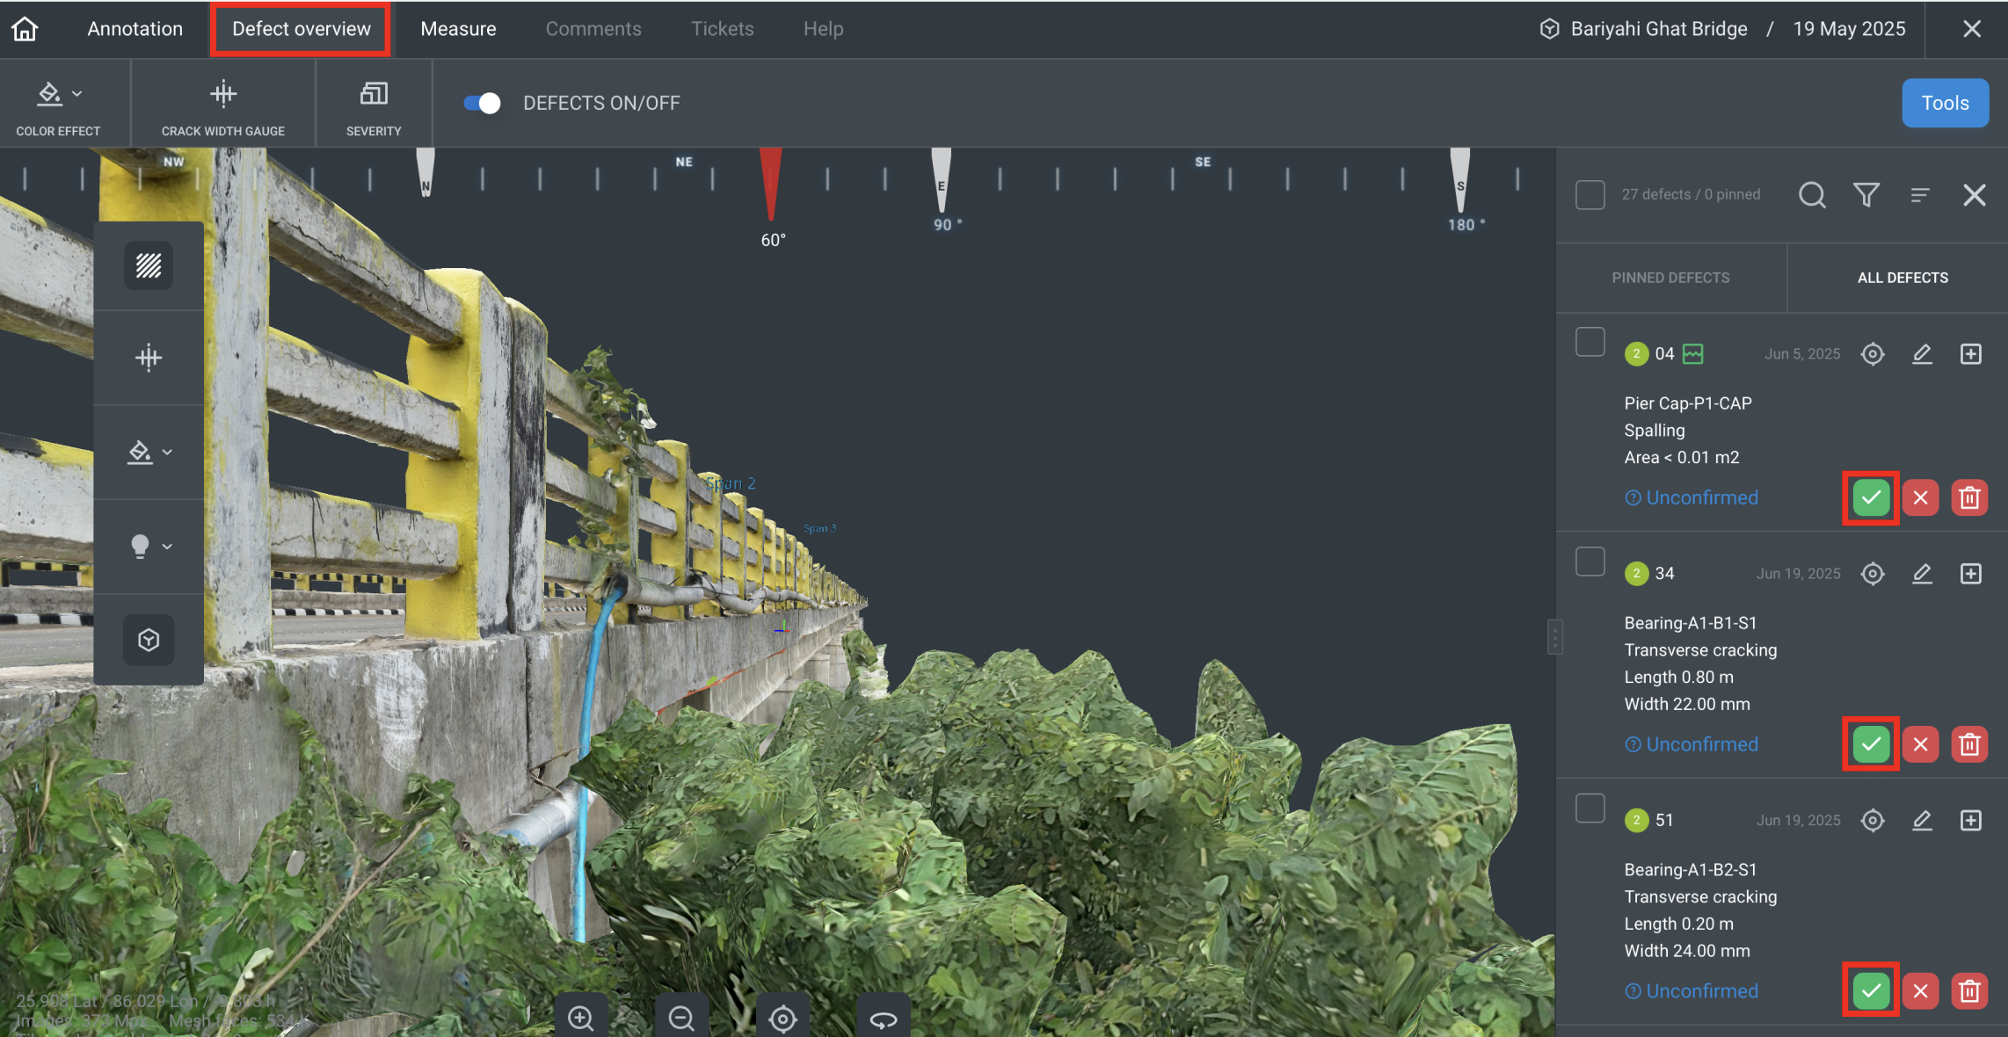
Task: Select checkbox for defect 04
Action: [x=1590, y=341]
